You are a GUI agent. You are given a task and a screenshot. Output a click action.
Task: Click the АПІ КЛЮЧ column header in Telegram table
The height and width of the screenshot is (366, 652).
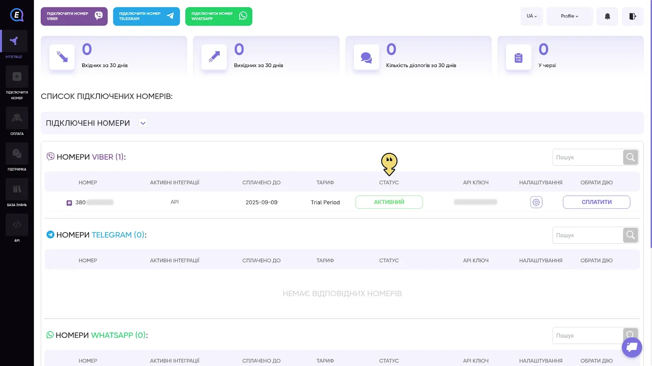click(x=476, y=261)
